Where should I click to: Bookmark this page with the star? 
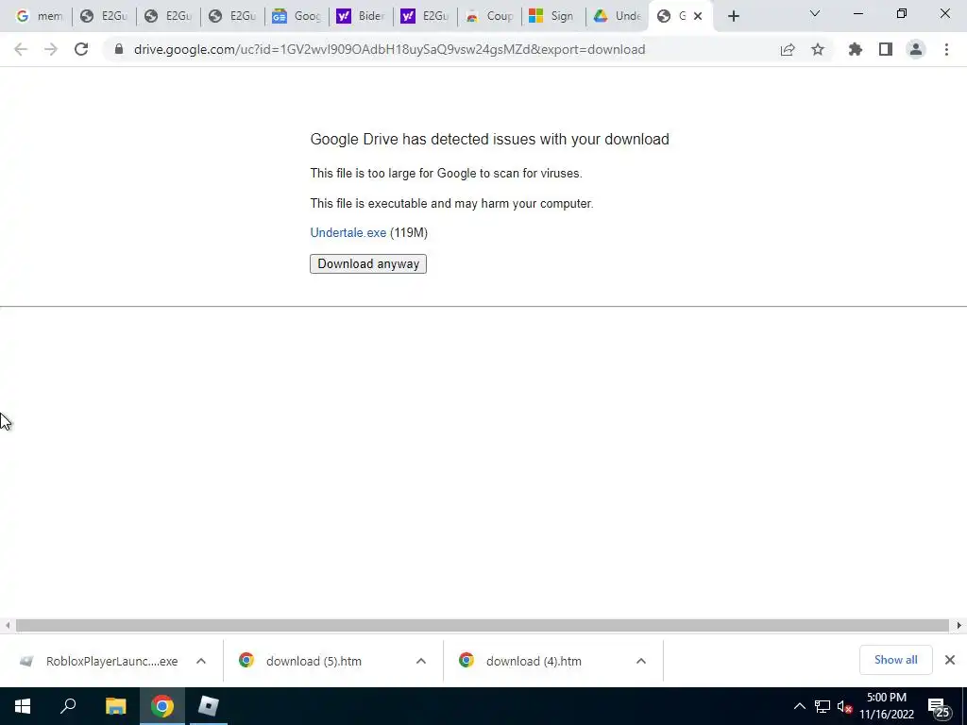(818, 49)
